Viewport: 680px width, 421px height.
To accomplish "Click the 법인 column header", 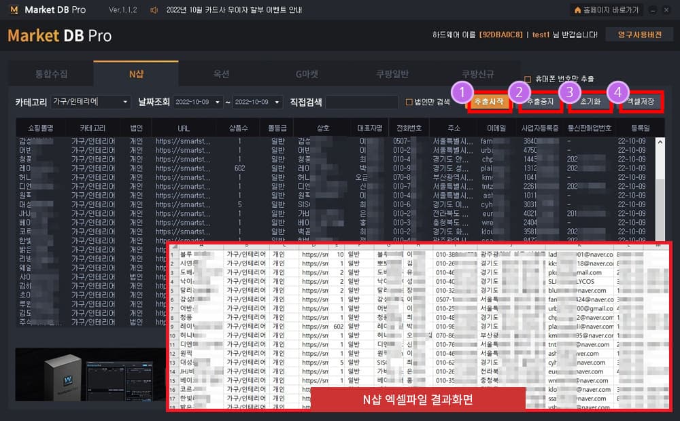I will [136, 128].
